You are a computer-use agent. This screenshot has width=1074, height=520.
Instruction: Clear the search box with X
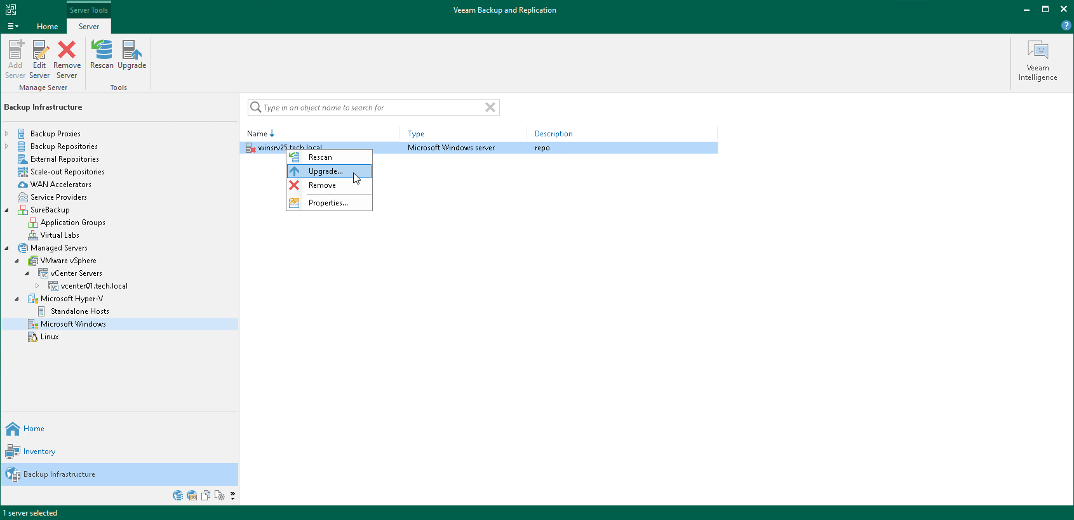(x=490, y=108)
